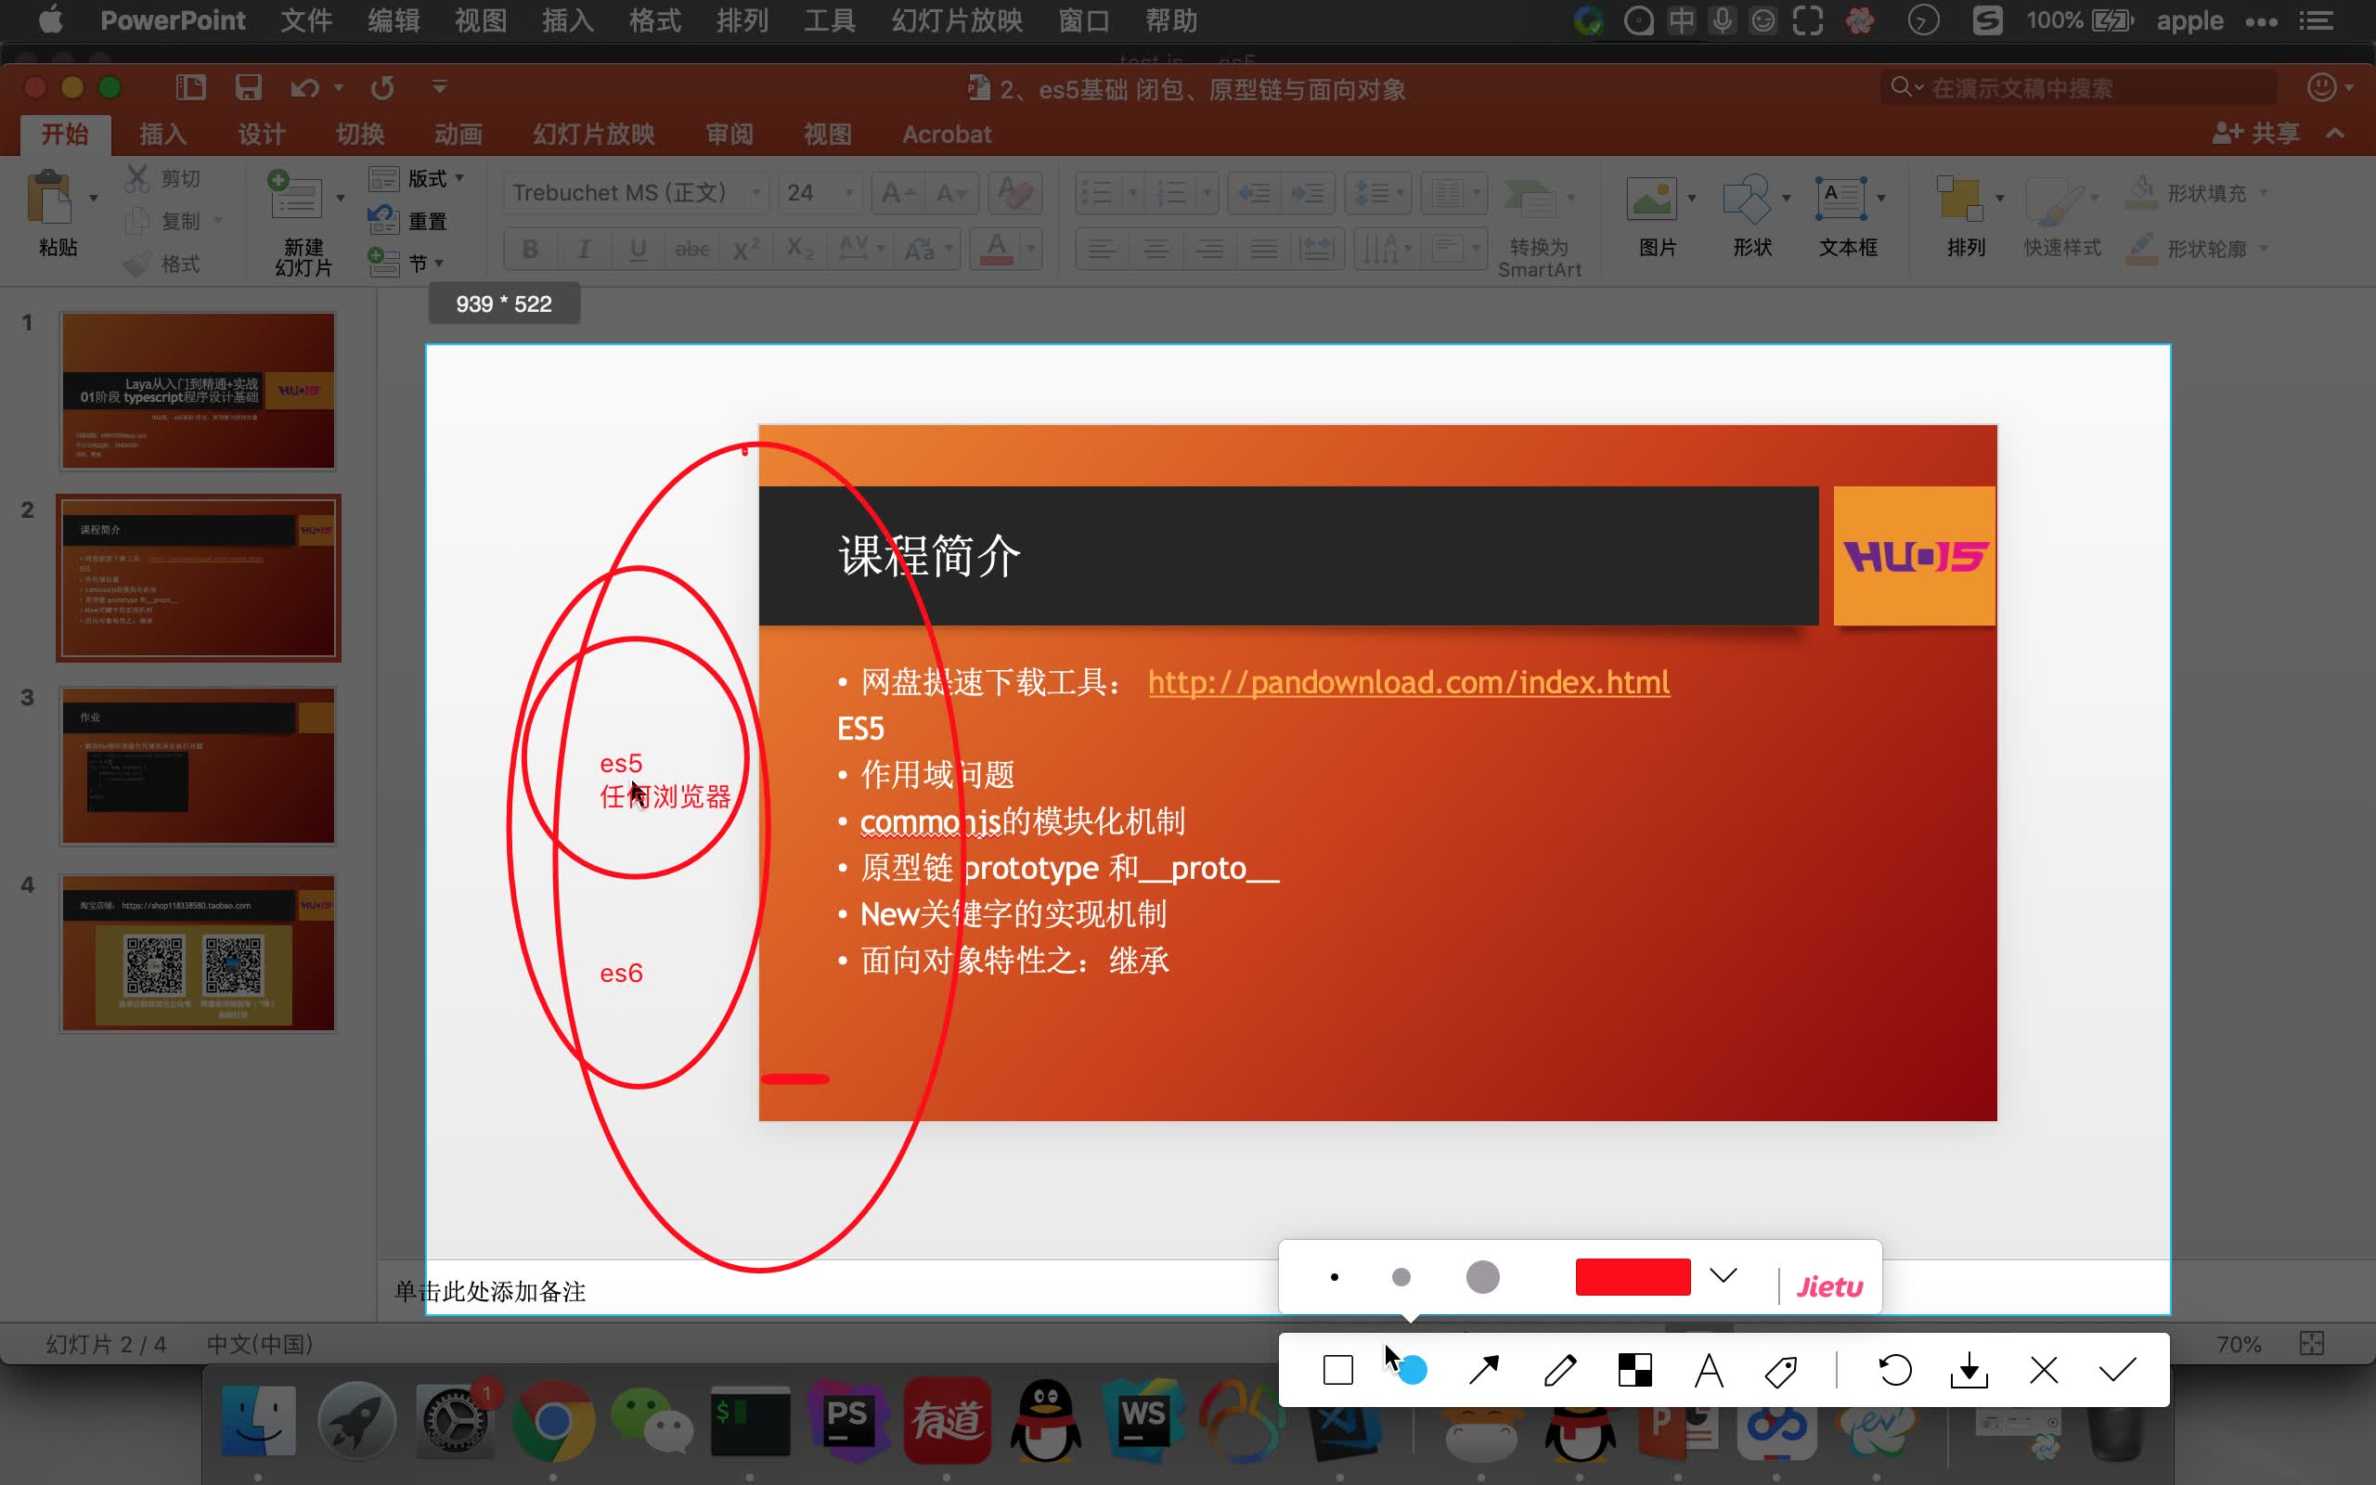Click the pandownload.com hyperlink
Screen dimensions: 2376x1485
[1406, 681]
